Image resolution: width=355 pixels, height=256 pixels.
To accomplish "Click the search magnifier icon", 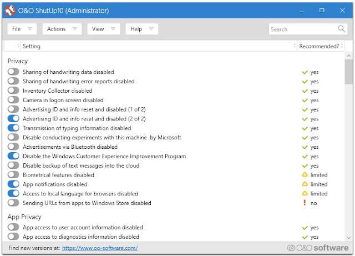I will pos(342,29).
